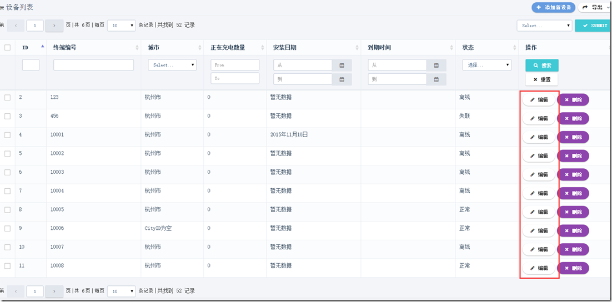Tick the select-all checkbox in header
This screenshot has height=302, width=612.
tap(7, 48)
